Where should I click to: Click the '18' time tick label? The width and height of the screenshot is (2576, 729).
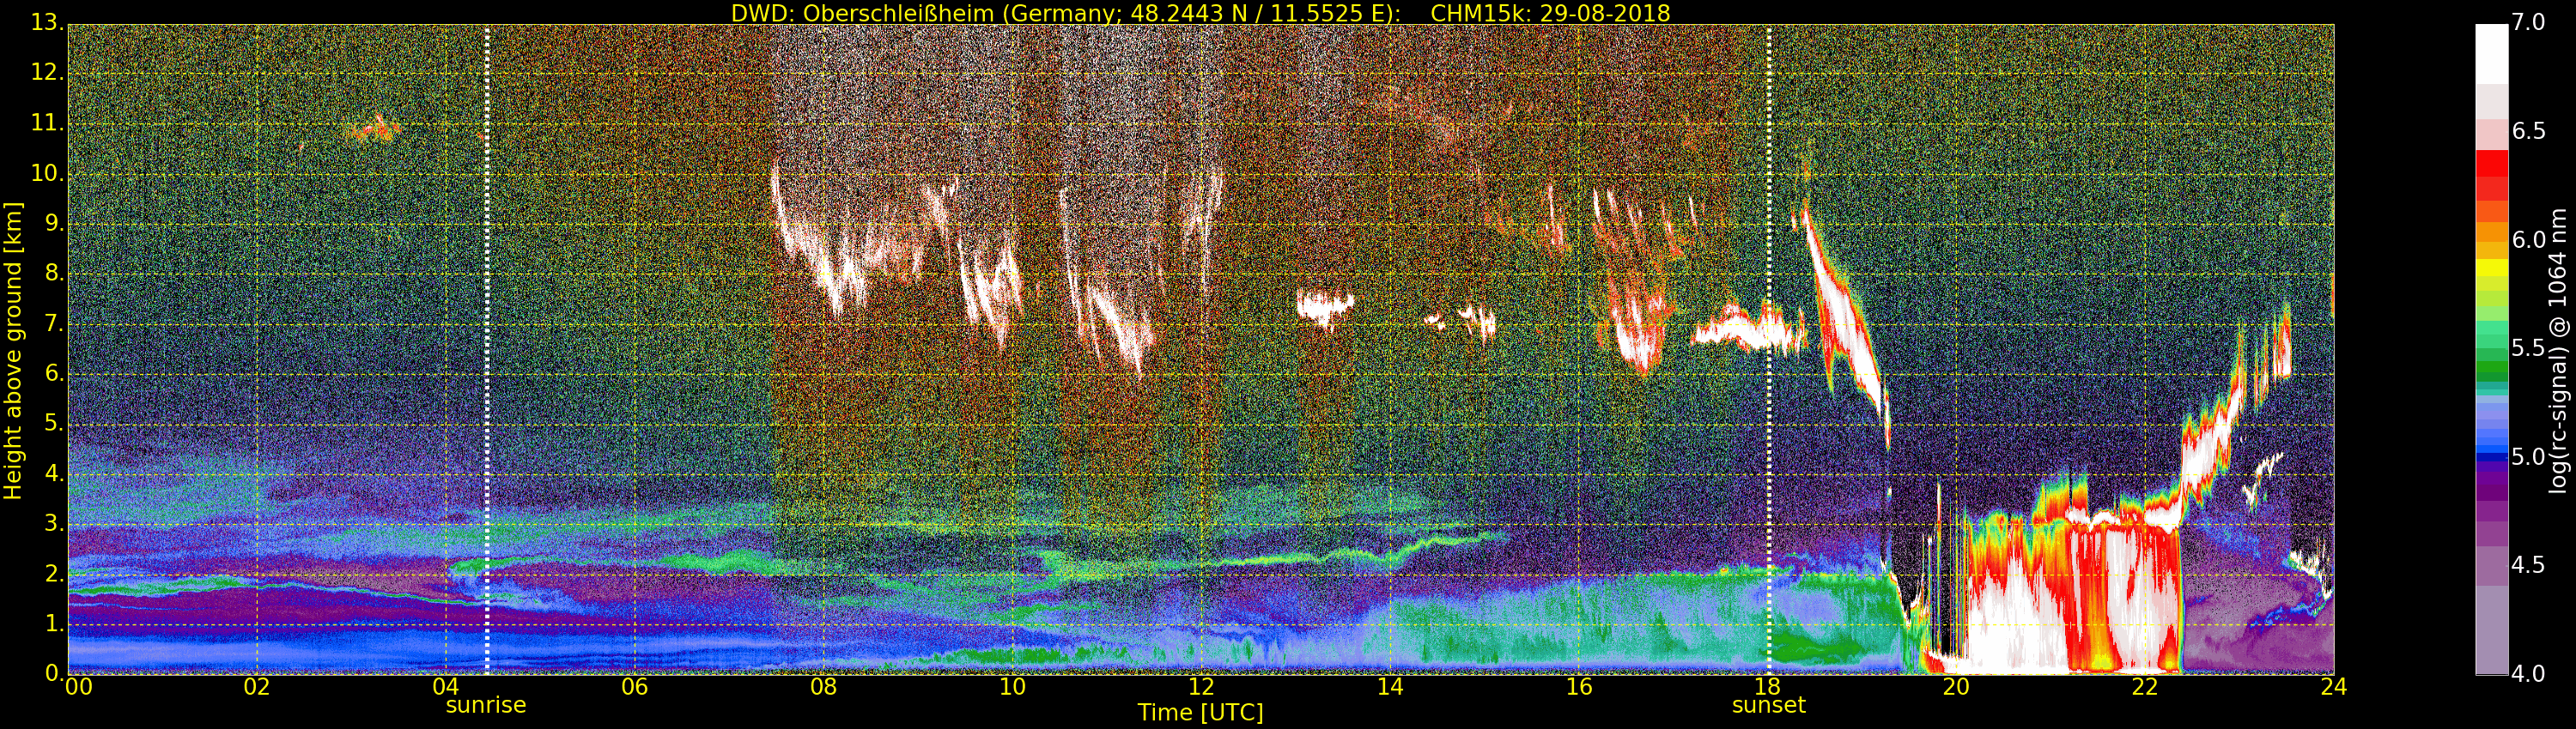1768,686
